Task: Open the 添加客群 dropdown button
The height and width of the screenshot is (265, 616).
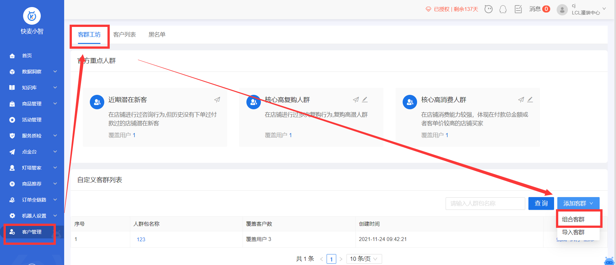Action: coord(578,203)
